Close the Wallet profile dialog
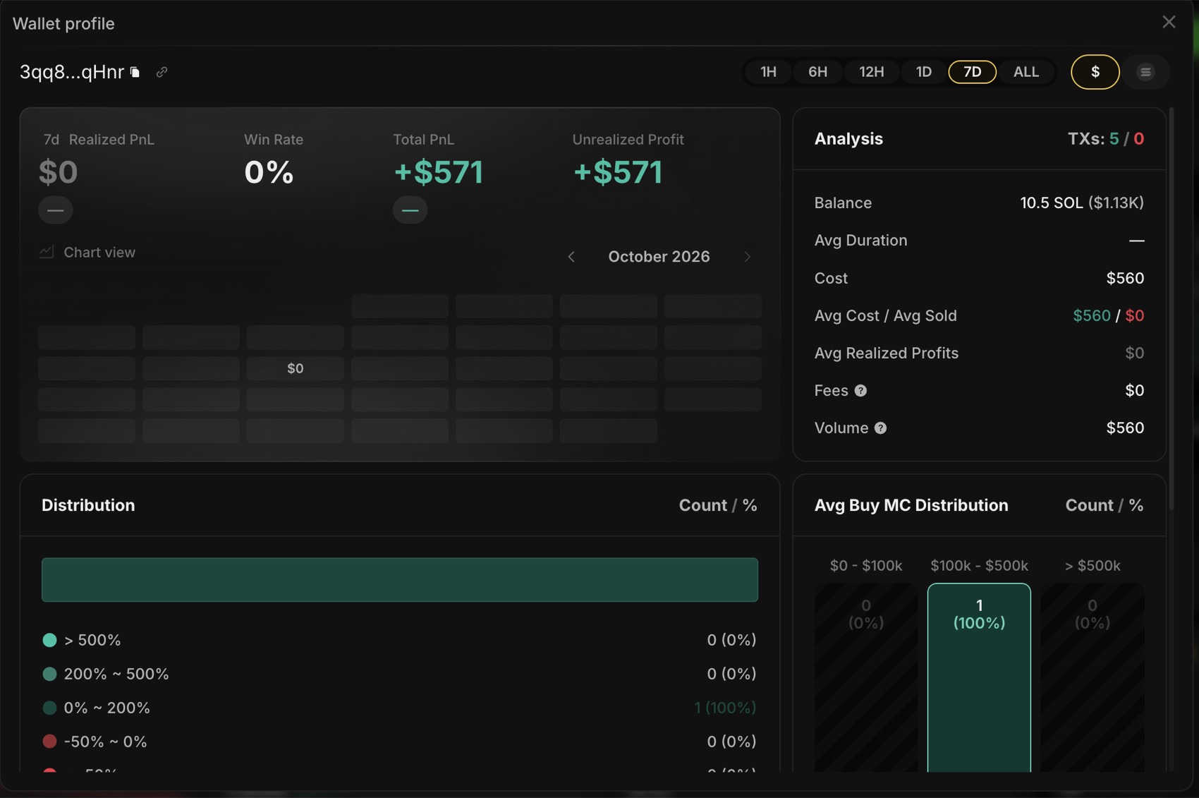Image resolution: width=1199 pixels, height=798 pixels. pos(1169,22)
